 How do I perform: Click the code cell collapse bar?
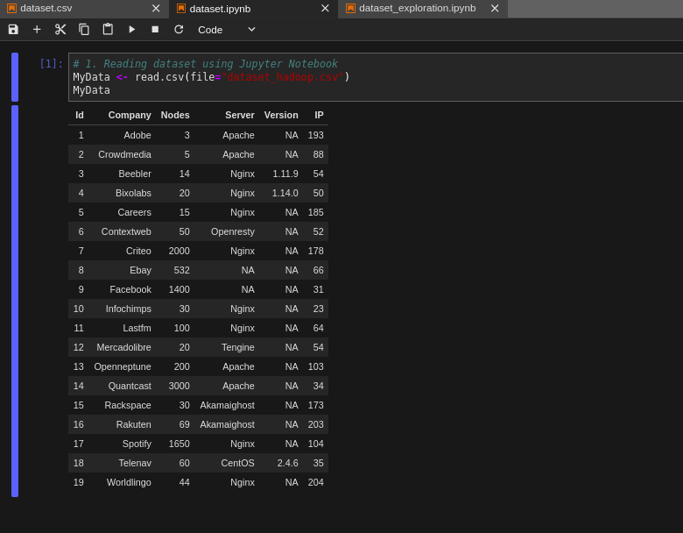click(x=15, y=77)
